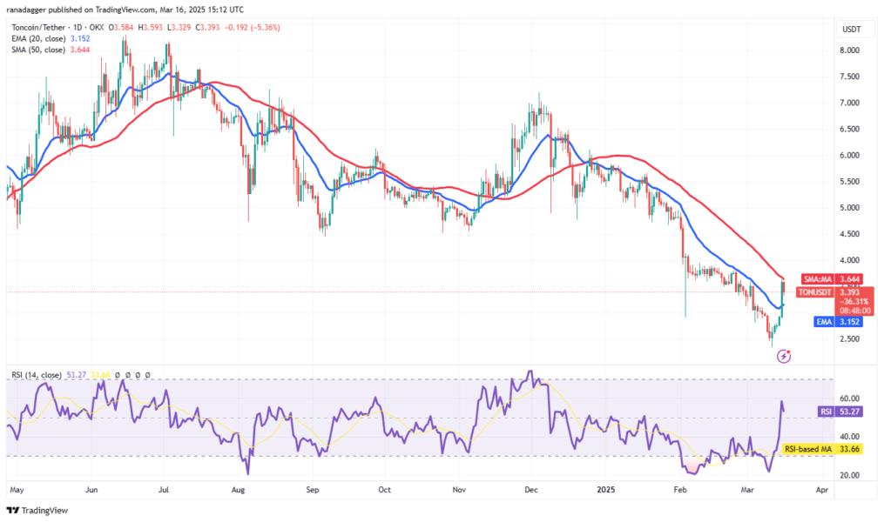Click the Dec label on the time axis
The image size is (884, 522).
pos(530,489)
